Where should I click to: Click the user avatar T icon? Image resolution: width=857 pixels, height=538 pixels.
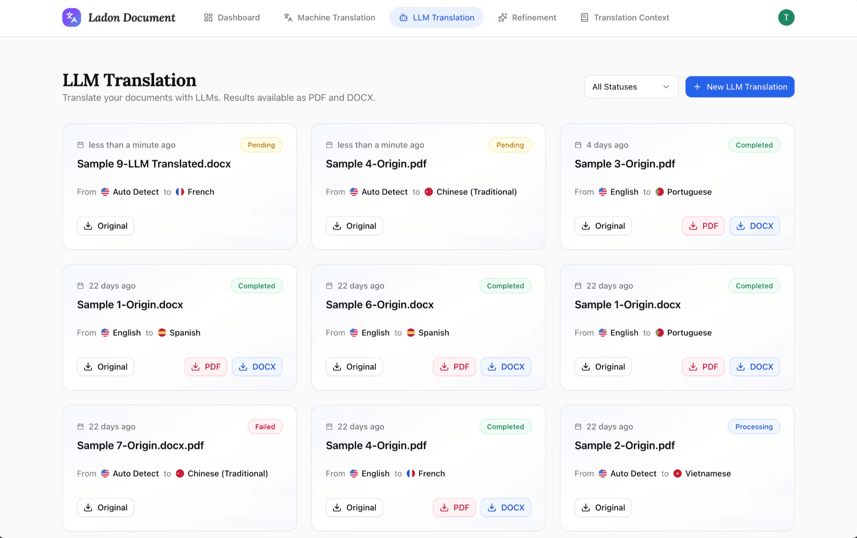click(x=786, y=18)
